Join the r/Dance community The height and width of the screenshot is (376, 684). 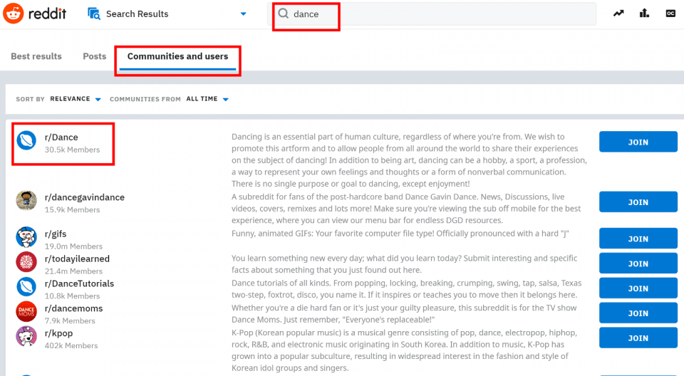tap(638, 142)
